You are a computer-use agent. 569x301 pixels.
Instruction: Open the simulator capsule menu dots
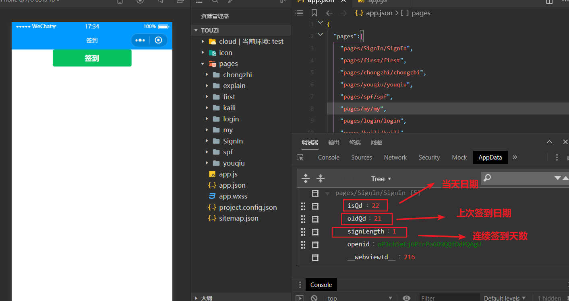tap(140, 40)
